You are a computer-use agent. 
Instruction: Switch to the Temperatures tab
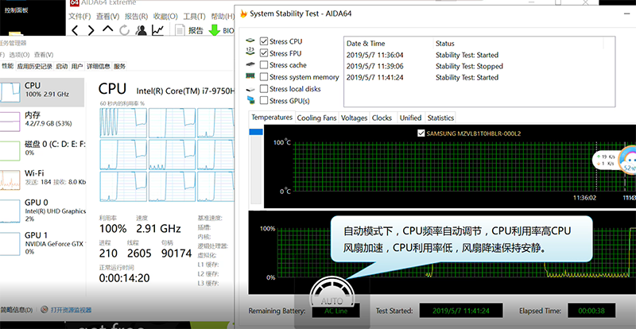[272, 118]
